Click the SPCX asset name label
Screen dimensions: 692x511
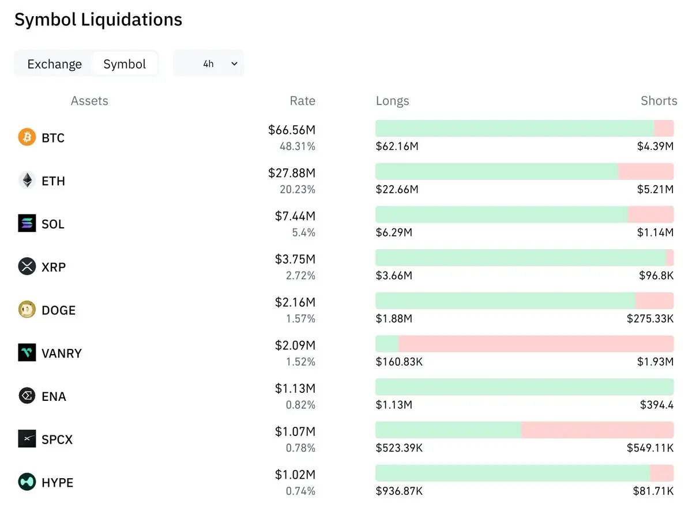[x=57, y=439]
